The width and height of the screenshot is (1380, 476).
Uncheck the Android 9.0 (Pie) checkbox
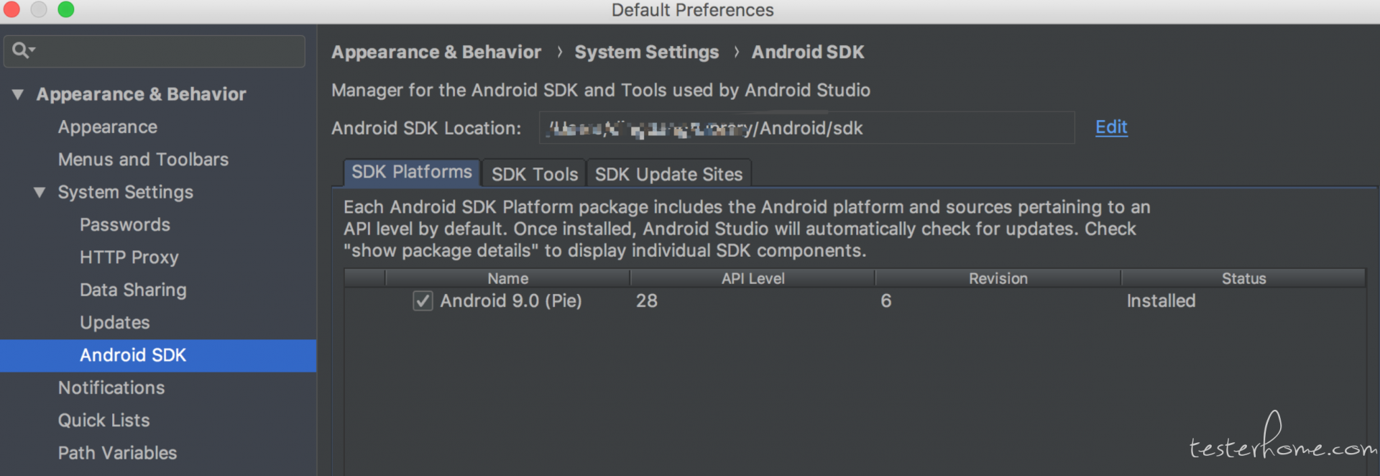tap(423, 301)
